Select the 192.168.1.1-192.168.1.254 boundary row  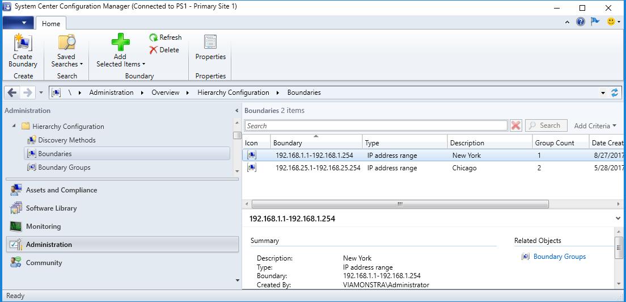point(433,156)
